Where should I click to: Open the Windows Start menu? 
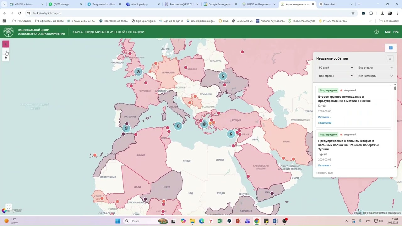(x=118, y=221)
